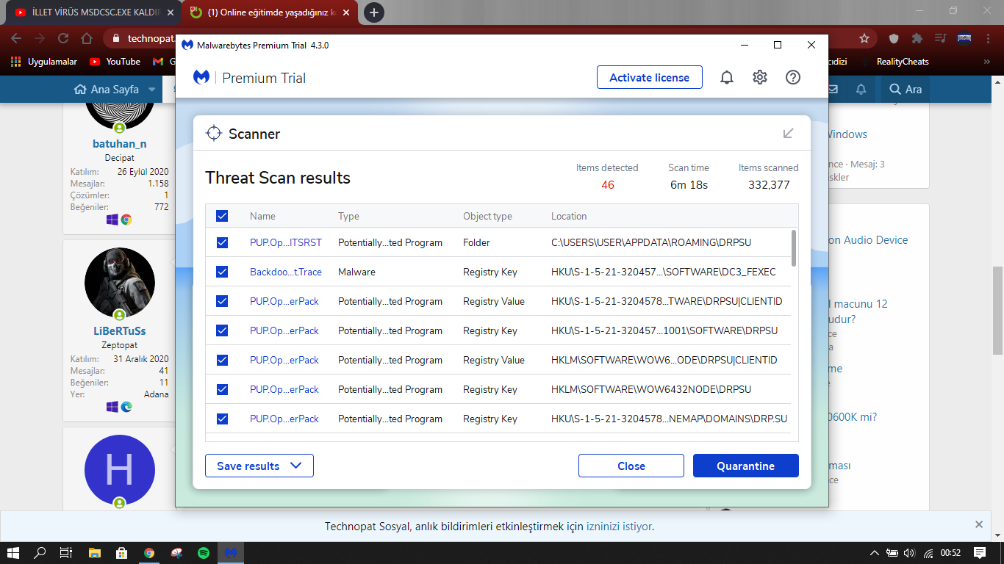Select the PUP.Op...ITSRST threat name
The width and height of the screenshot is (1004, 564).
(286, 242)
